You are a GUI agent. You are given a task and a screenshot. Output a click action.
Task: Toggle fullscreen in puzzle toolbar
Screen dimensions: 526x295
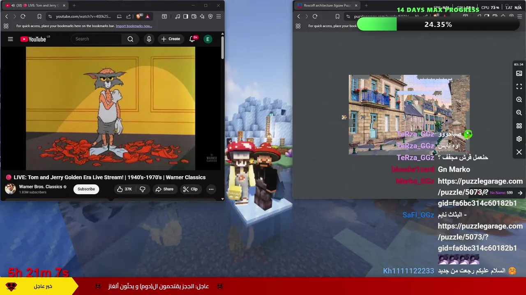(x=519, y=86)
